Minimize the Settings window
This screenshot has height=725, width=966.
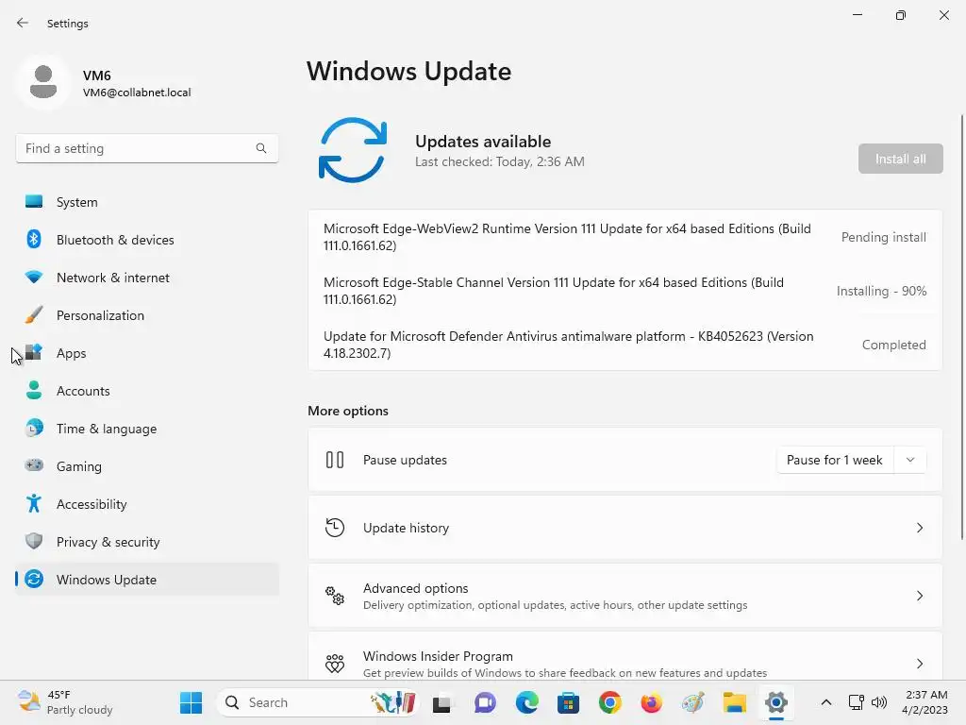point(857,15)
